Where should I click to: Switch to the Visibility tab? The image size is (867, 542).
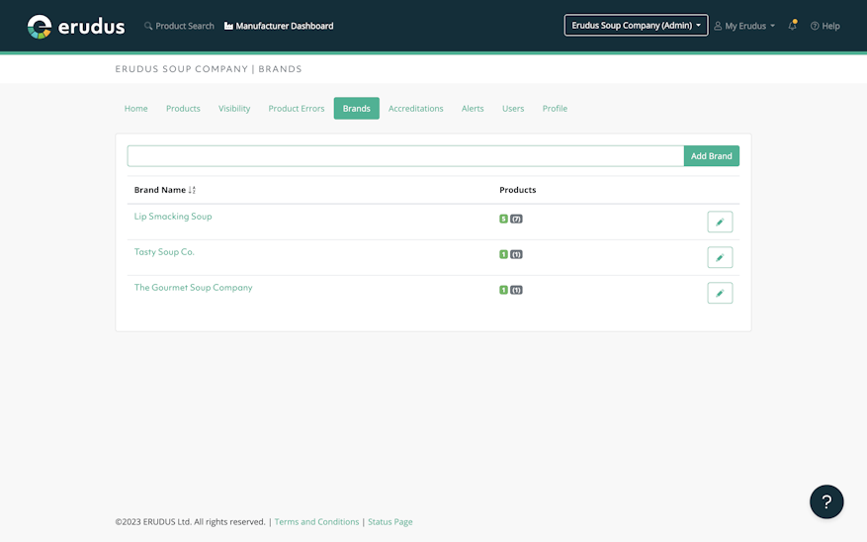(x=234, y=109)
